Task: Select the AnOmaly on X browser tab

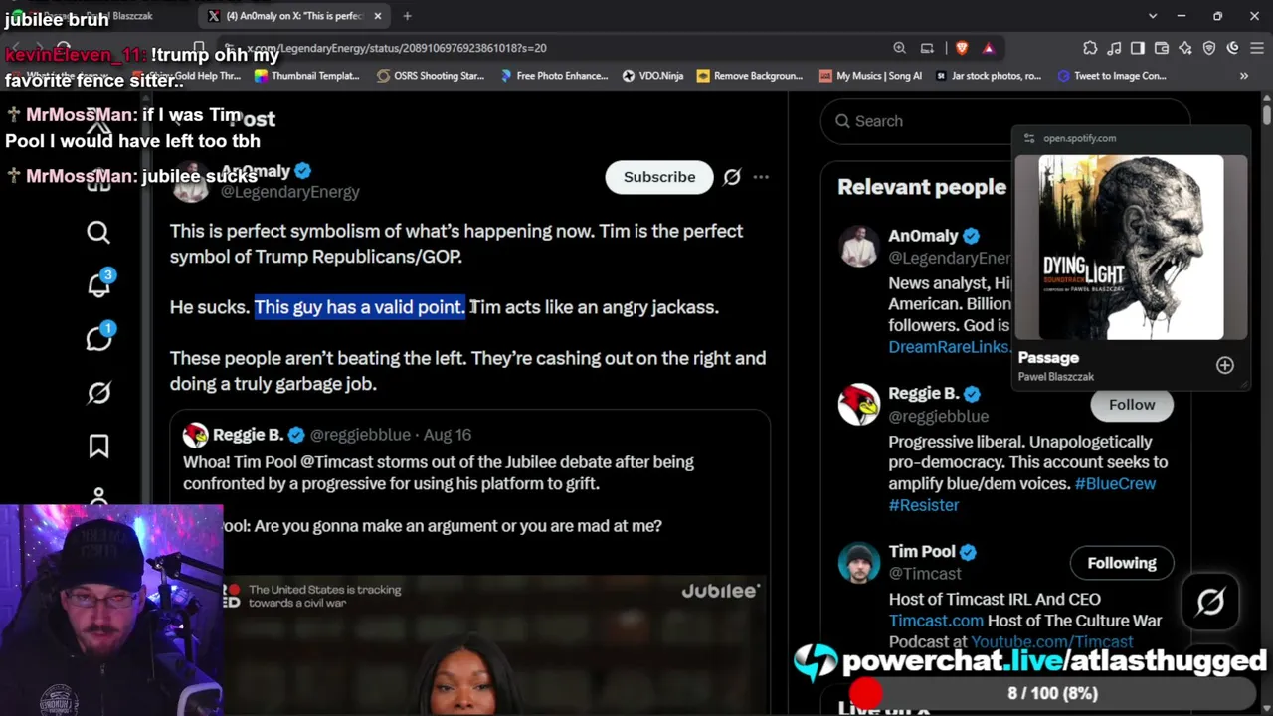Action: click(294, 16)
